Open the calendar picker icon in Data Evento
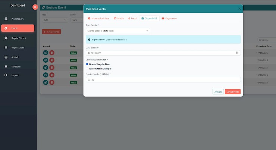The image size is (276, 150). click(x=237, y=53)
